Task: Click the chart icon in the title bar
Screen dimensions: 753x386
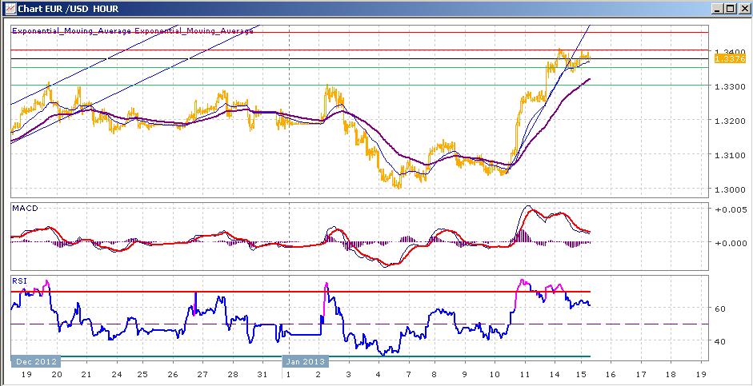Action: pos(9,9)
